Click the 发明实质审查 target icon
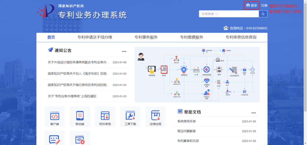This screenshot has height=145, width=307. [206, 69]
